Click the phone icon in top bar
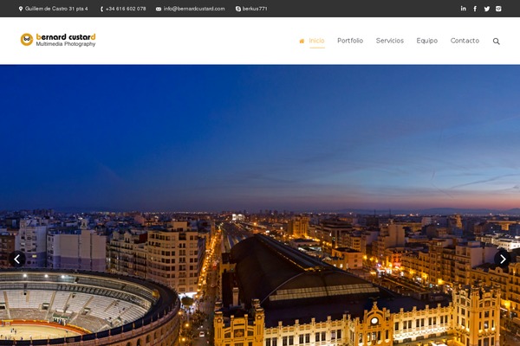 pyautogui.click(x=101, y=9)
